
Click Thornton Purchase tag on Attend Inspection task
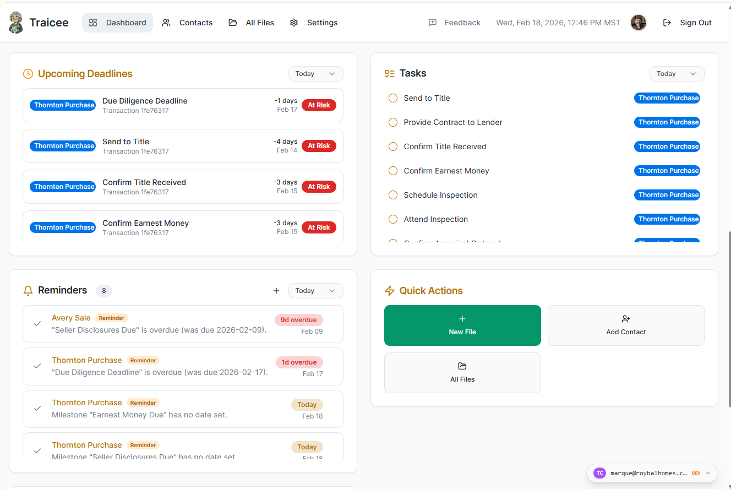pos(667,219)
